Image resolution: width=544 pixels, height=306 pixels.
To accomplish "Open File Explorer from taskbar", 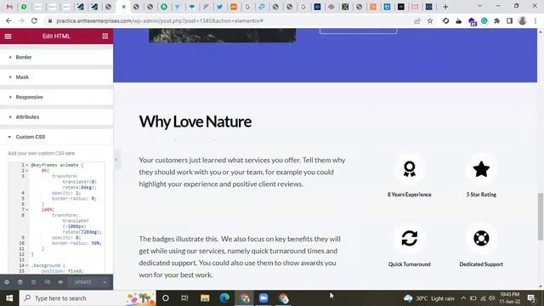I will tap(205, 298).
